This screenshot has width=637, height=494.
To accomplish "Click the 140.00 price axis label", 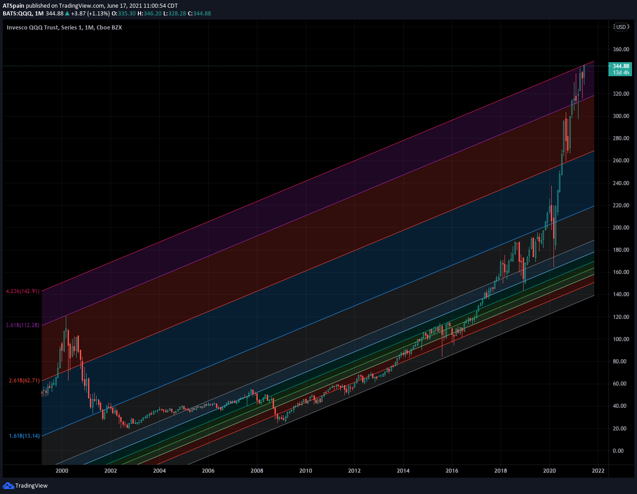I will (621, 294).
